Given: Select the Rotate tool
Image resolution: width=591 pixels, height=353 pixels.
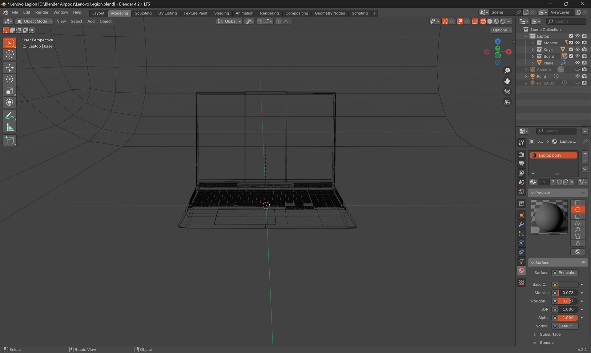Looking at the screenshot, I should click(x=10, y=79).
